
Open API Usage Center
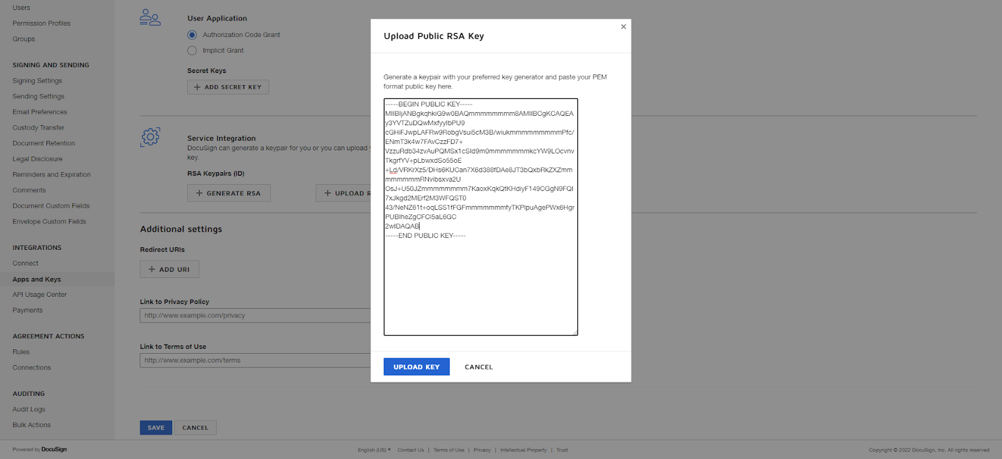(39, 294)
